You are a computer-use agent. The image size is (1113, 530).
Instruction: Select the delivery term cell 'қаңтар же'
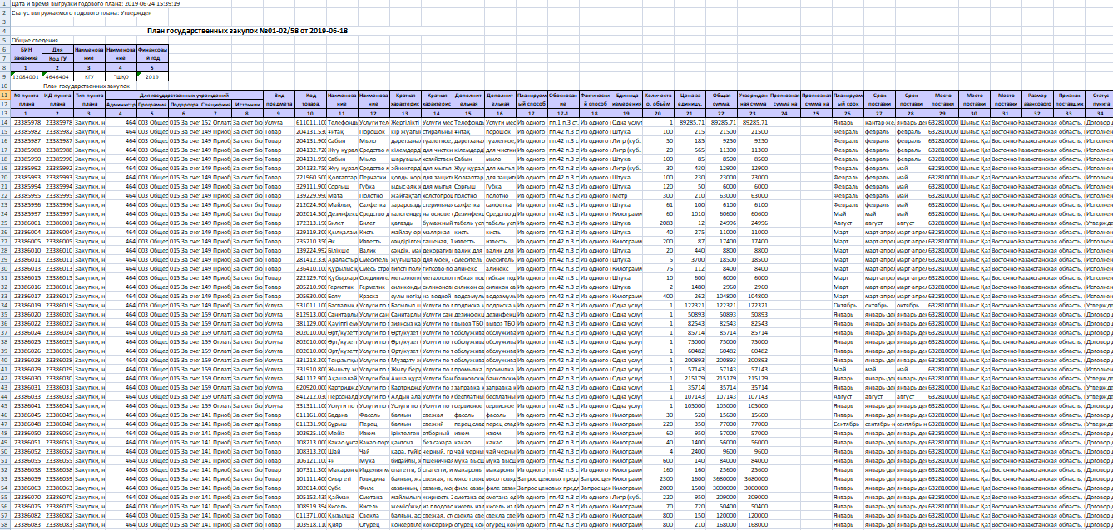click(x=879, y=122)
